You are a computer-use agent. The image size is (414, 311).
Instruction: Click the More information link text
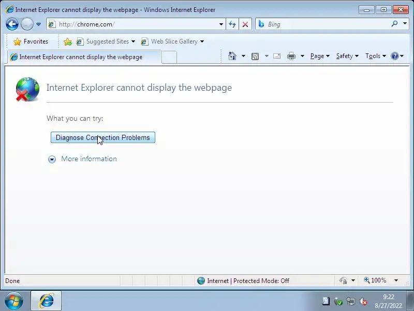tap(89, 159)
